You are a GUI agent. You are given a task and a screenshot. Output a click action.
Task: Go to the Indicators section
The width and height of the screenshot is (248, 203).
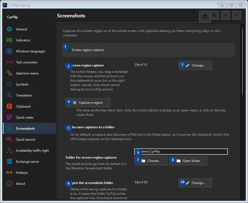coord(29,40)
